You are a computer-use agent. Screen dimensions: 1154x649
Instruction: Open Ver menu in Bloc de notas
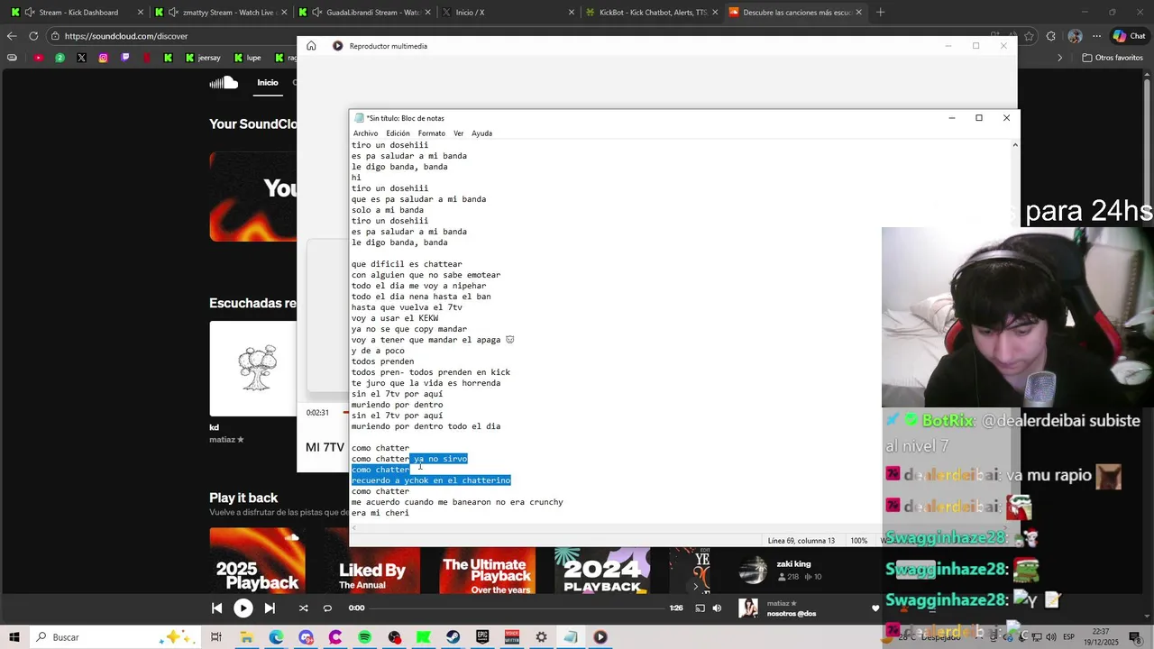(x=458, y=133)
